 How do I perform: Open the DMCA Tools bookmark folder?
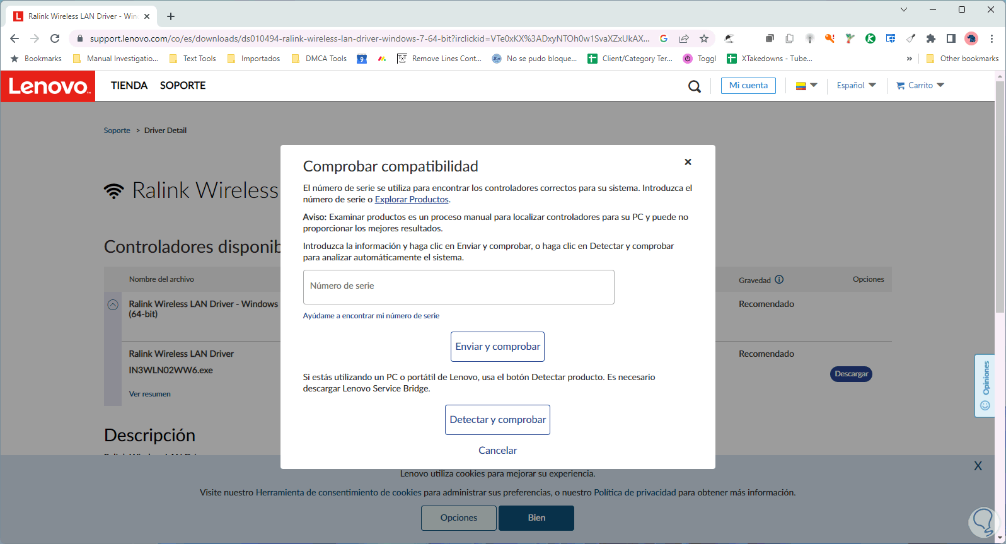pos(320,59)
